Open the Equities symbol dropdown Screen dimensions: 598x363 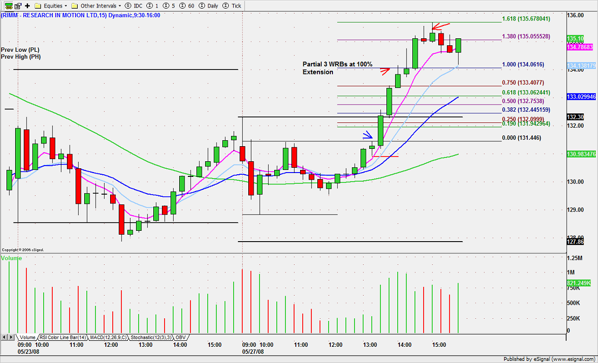(51, 6)
